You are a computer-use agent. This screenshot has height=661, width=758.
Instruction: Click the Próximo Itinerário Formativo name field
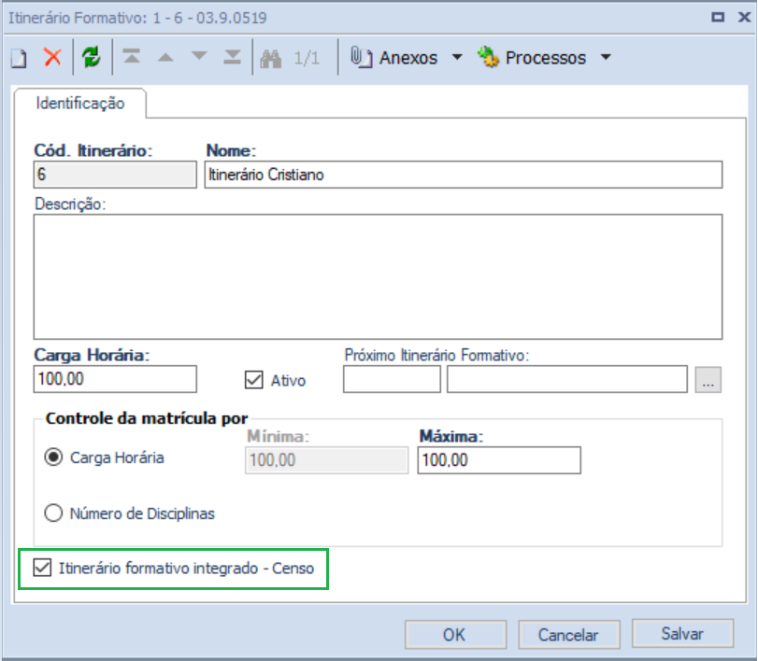pos(567,379)
